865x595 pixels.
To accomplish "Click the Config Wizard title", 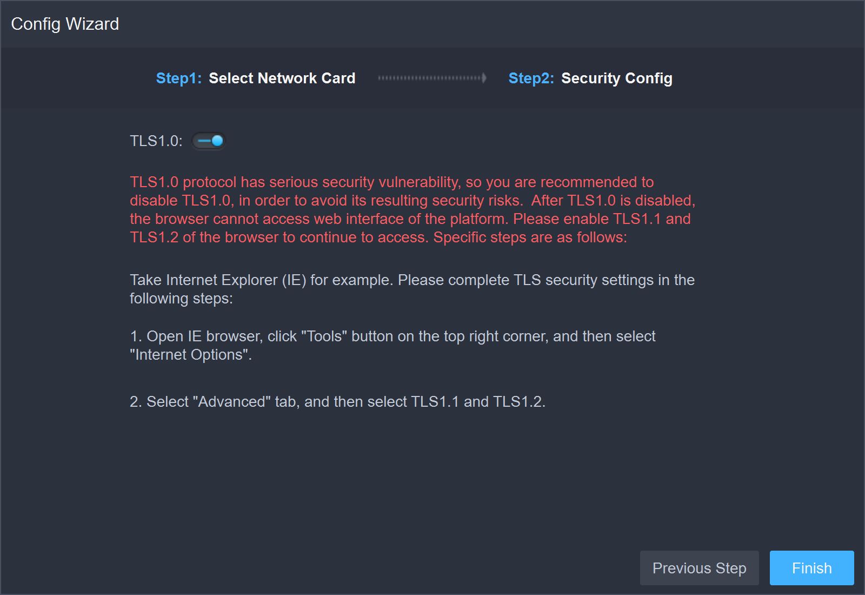I will [65, 24].
